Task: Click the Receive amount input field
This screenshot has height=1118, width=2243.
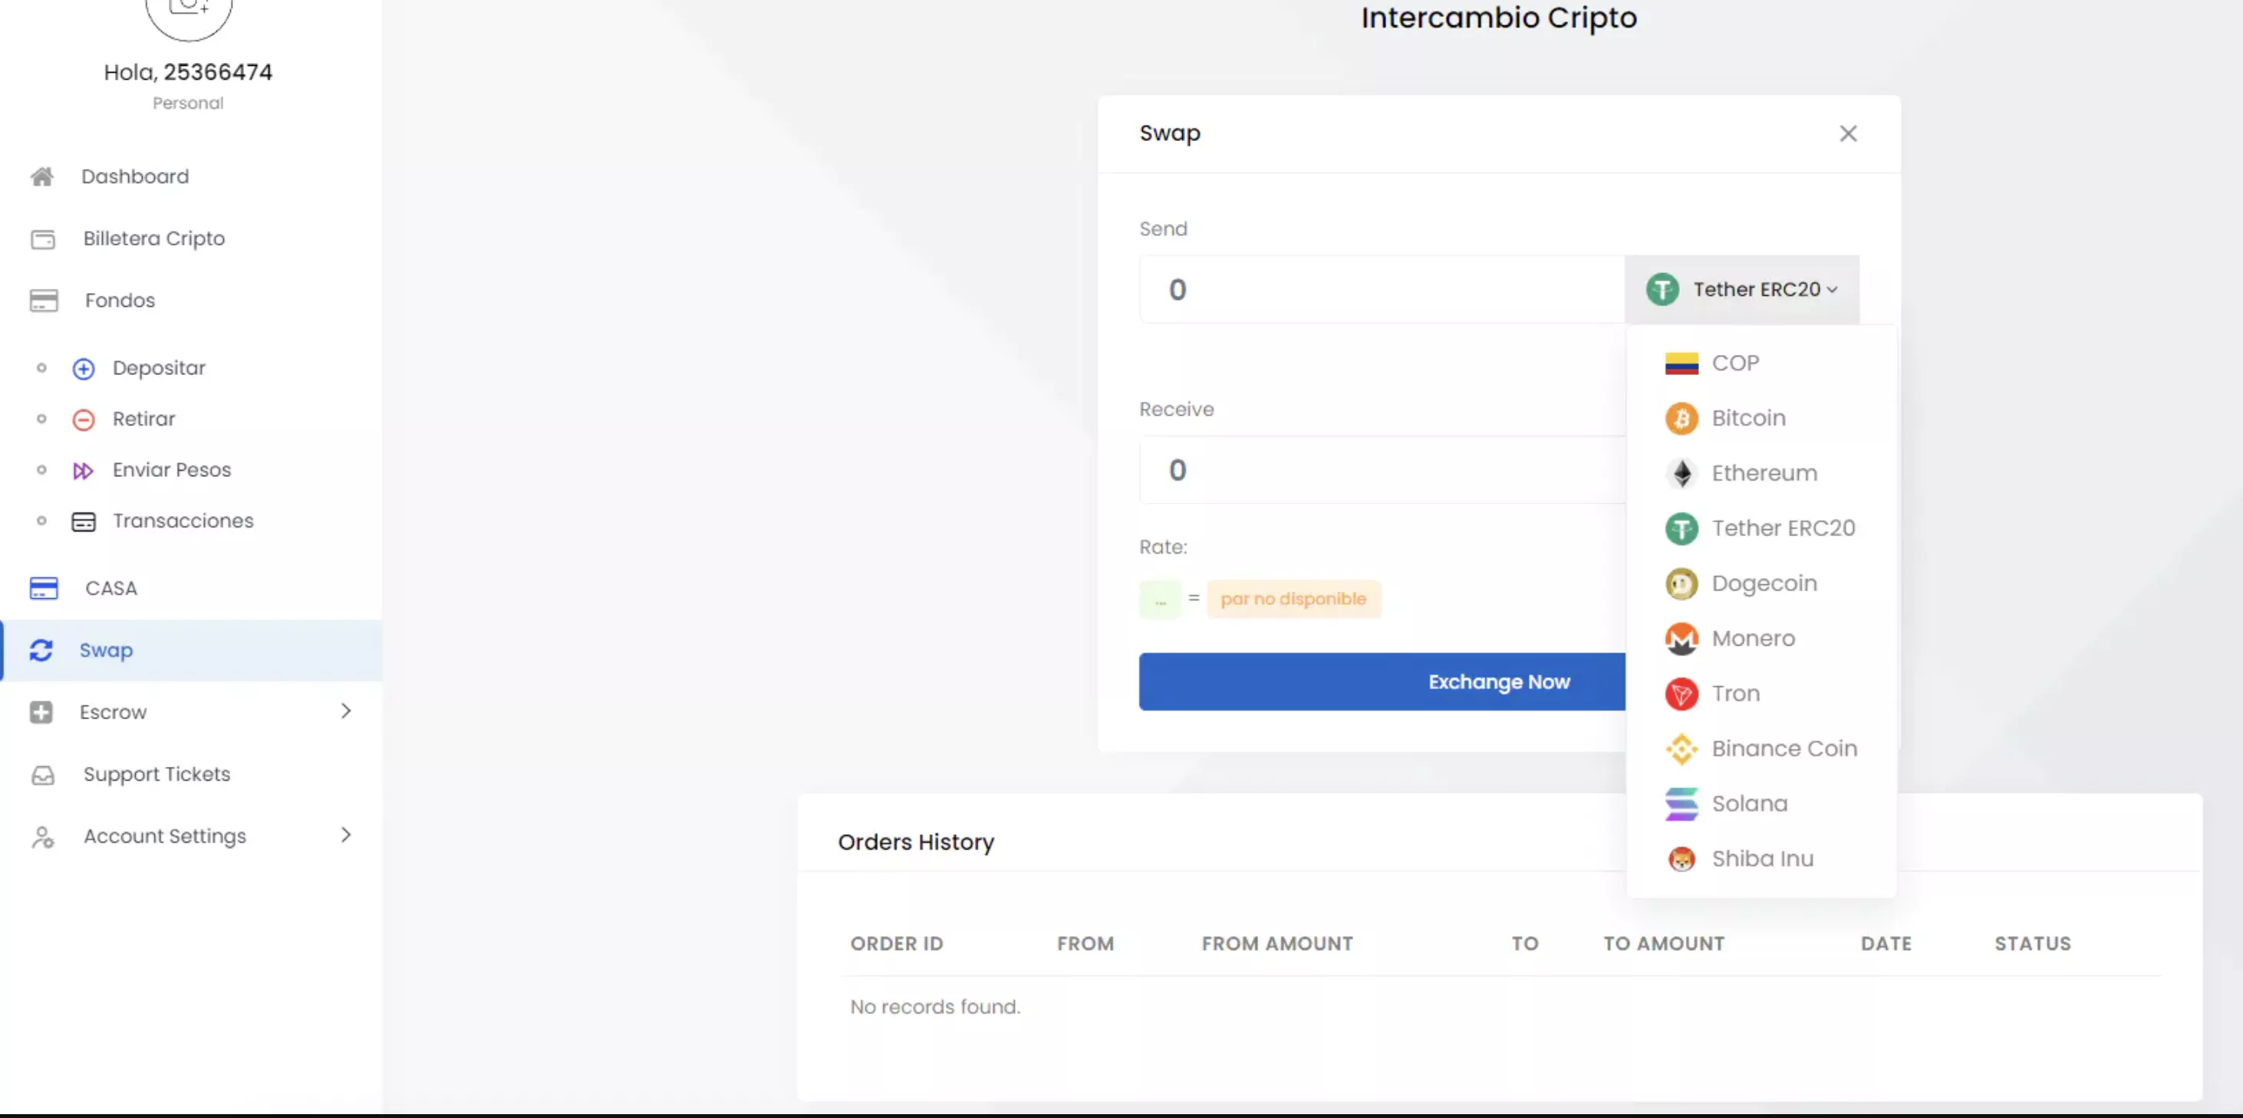Action: [1381, 470]
